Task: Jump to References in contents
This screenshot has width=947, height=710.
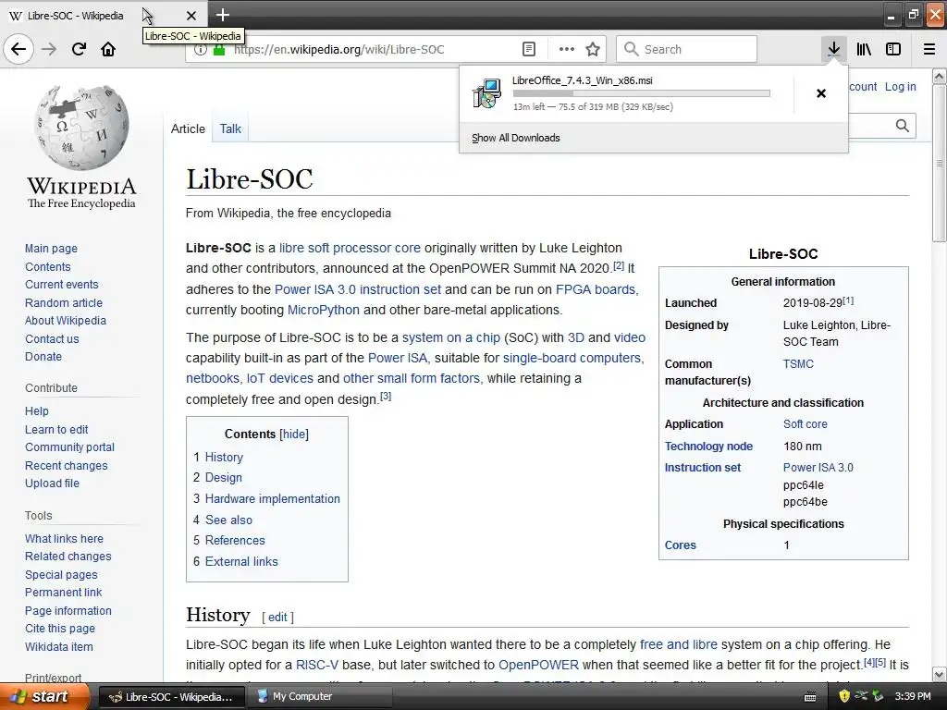Action: pos(235,540)
